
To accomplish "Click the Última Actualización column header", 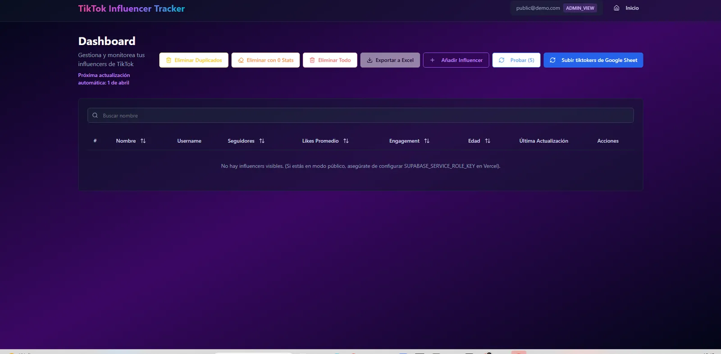I will click(543, 141).
